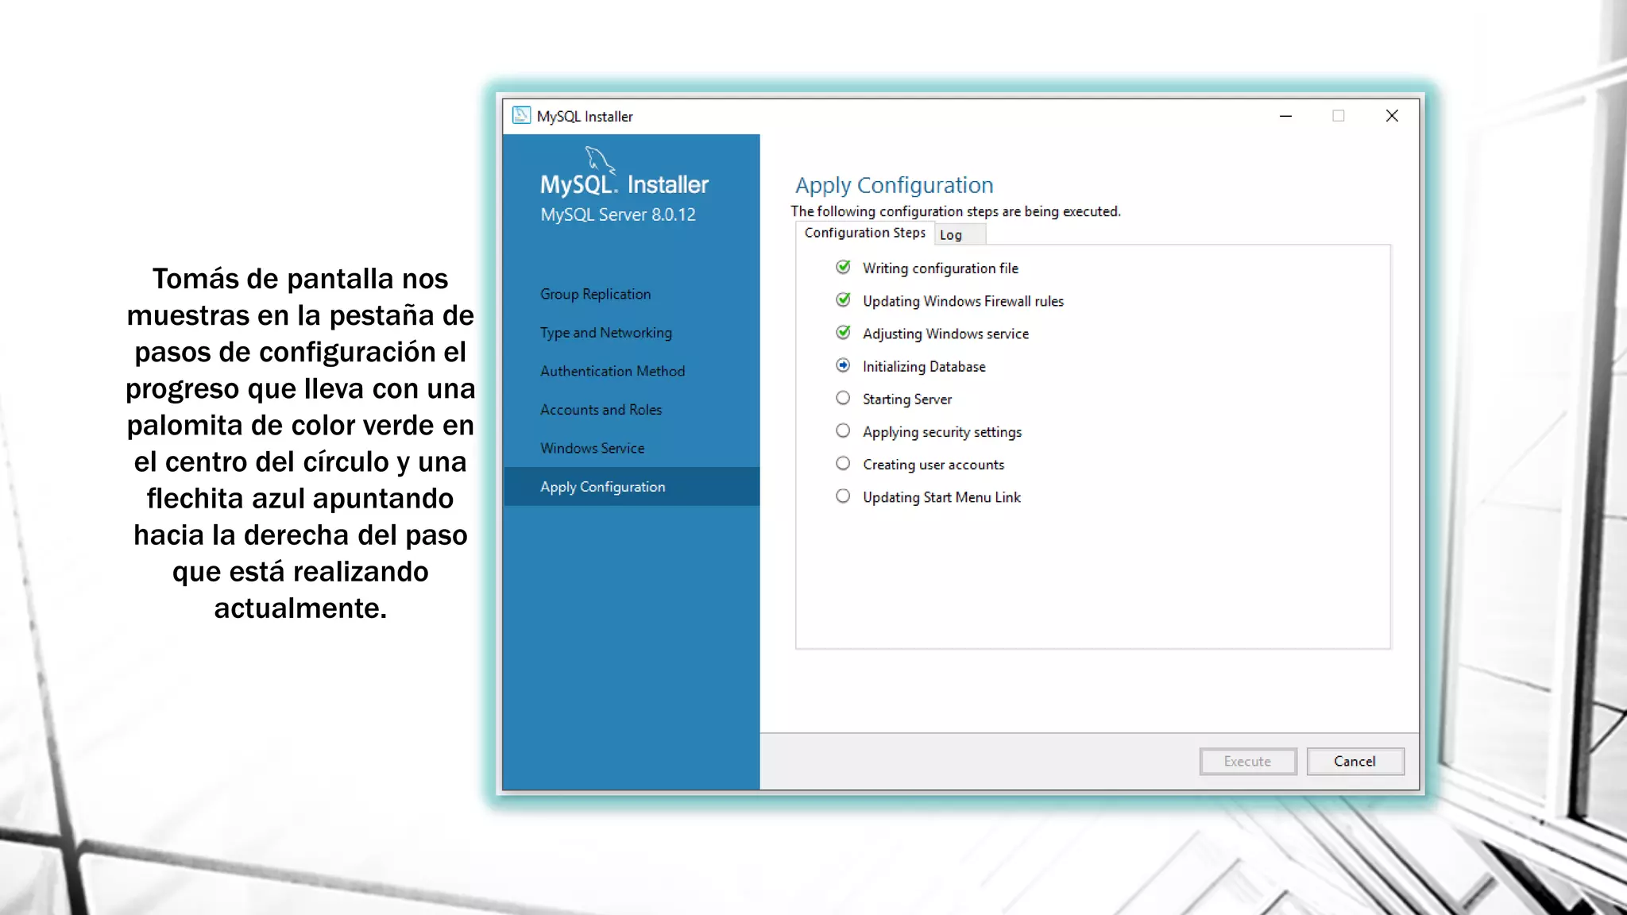Click empty circle beside Updating Start Menu Link
Screen dimensions: 1627x915
(x=843, y=496)
